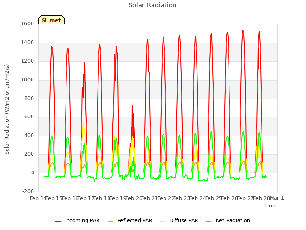Click the 1200 y-axis tick label

pos(28,61)
